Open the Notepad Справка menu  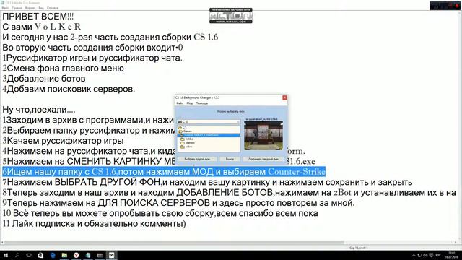(x=53, y=8)
